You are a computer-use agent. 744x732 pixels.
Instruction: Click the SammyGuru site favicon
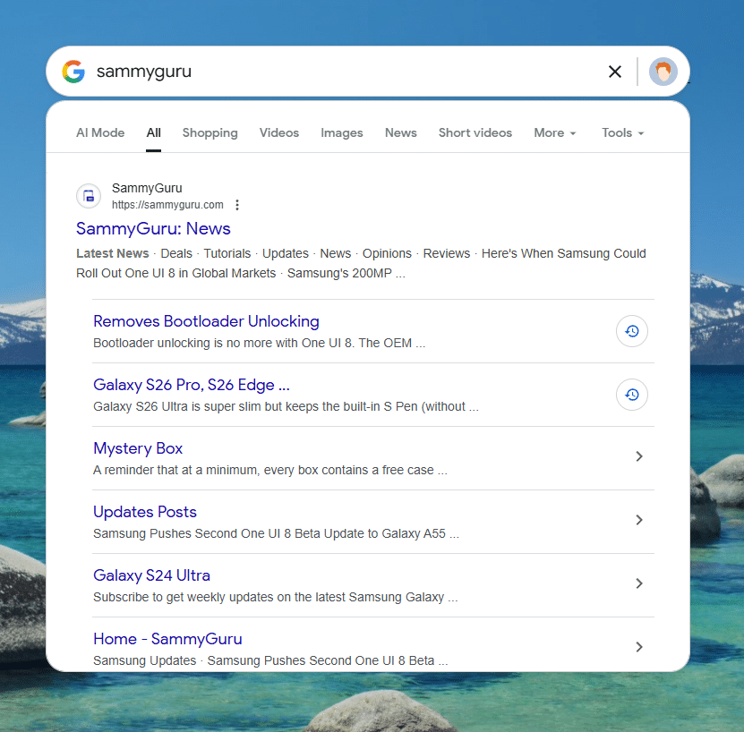[89, 196]
